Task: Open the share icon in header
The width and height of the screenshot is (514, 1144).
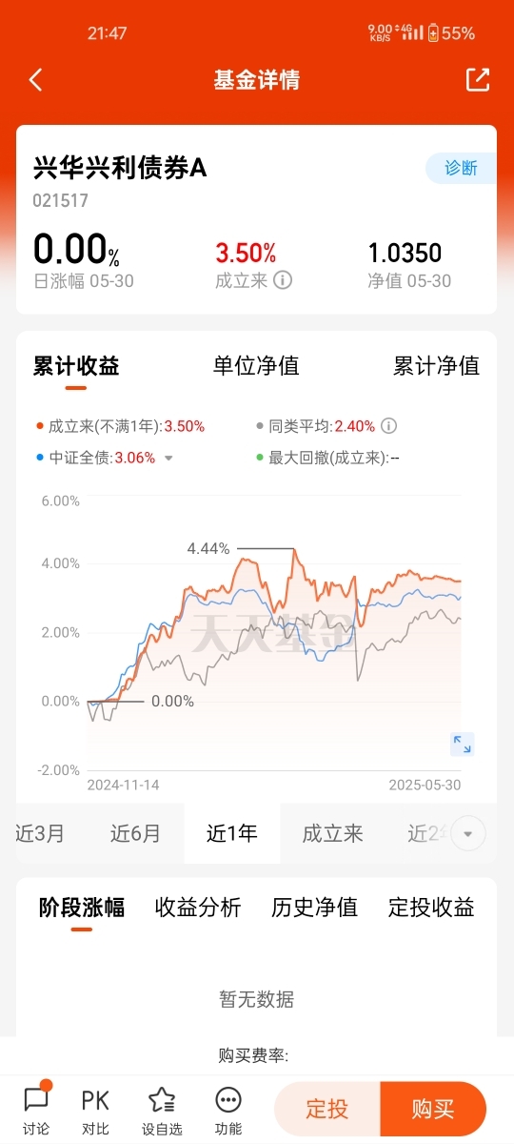Action: 478,80
